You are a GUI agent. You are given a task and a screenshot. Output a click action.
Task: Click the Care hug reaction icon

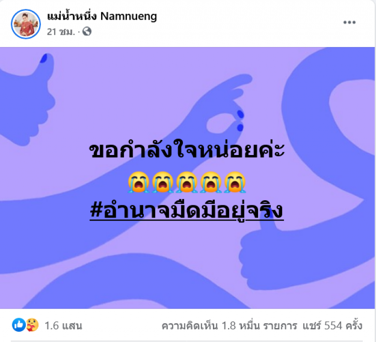click(32, 325)
